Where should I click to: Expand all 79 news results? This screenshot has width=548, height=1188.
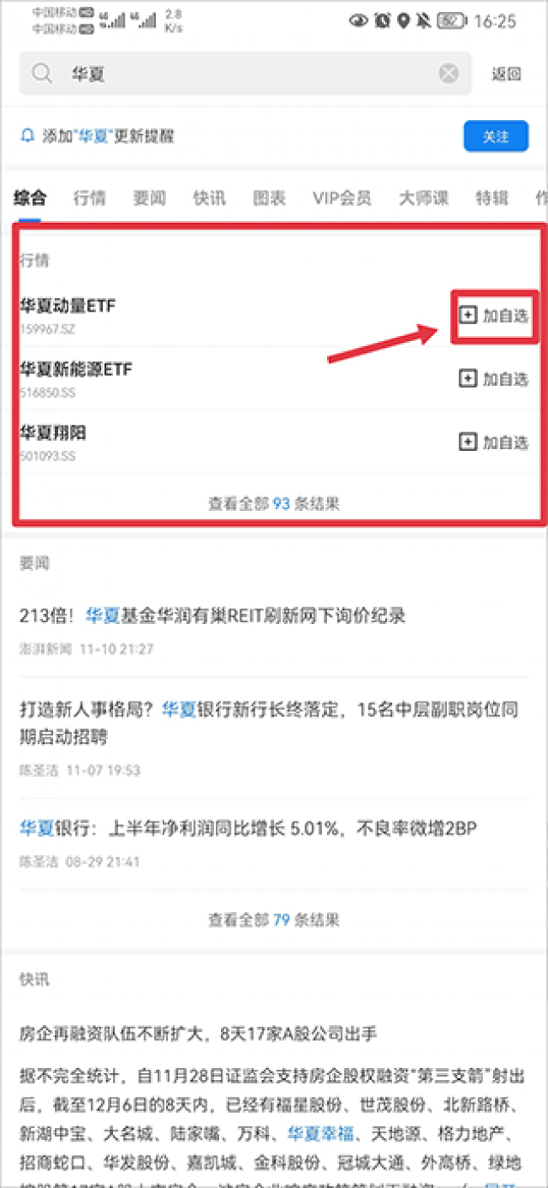(274, 919)
